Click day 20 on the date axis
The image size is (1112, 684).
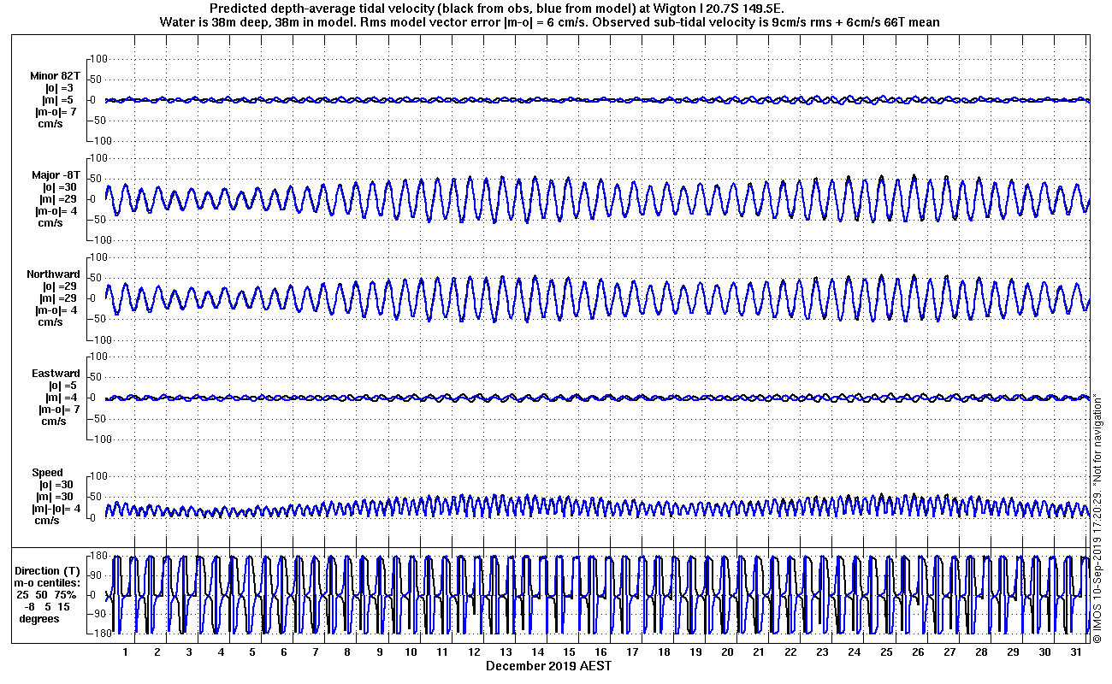[x=727, y=652]
